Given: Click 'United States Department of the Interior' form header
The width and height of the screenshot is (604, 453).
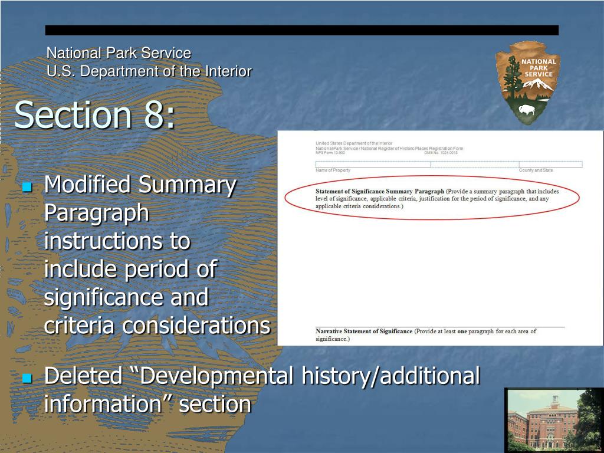Looking at the screenshot, I should [354, 143].
